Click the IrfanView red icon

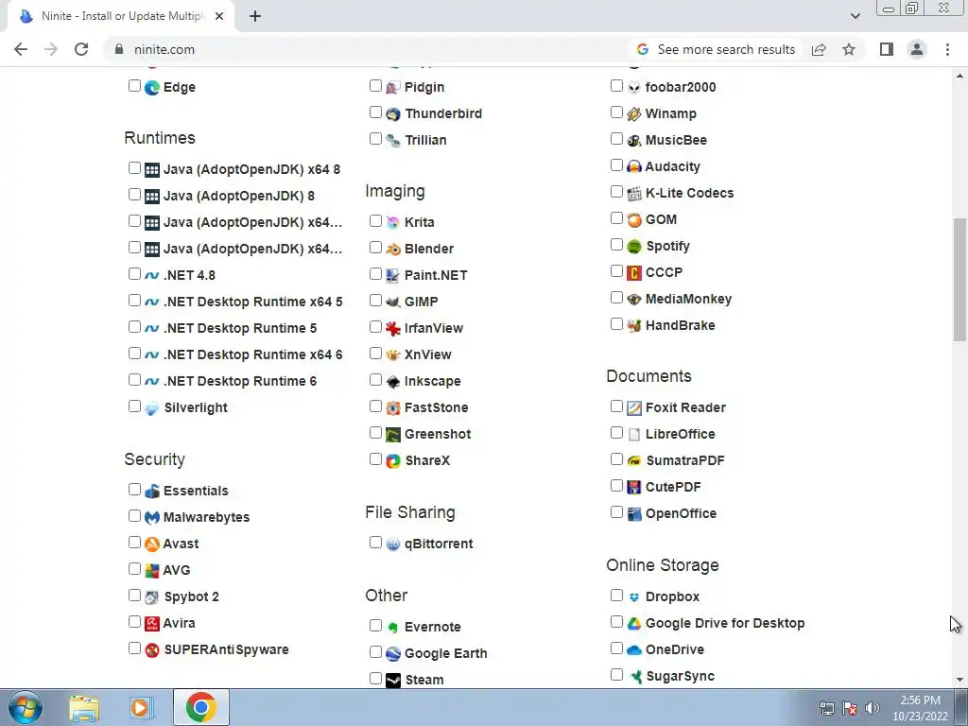coord(392,328)
